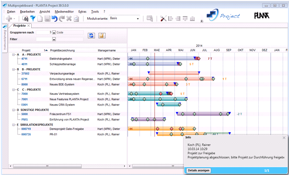Click the Fräszentrum FS1 purple Gantt bar

click(x=203, y=114)
